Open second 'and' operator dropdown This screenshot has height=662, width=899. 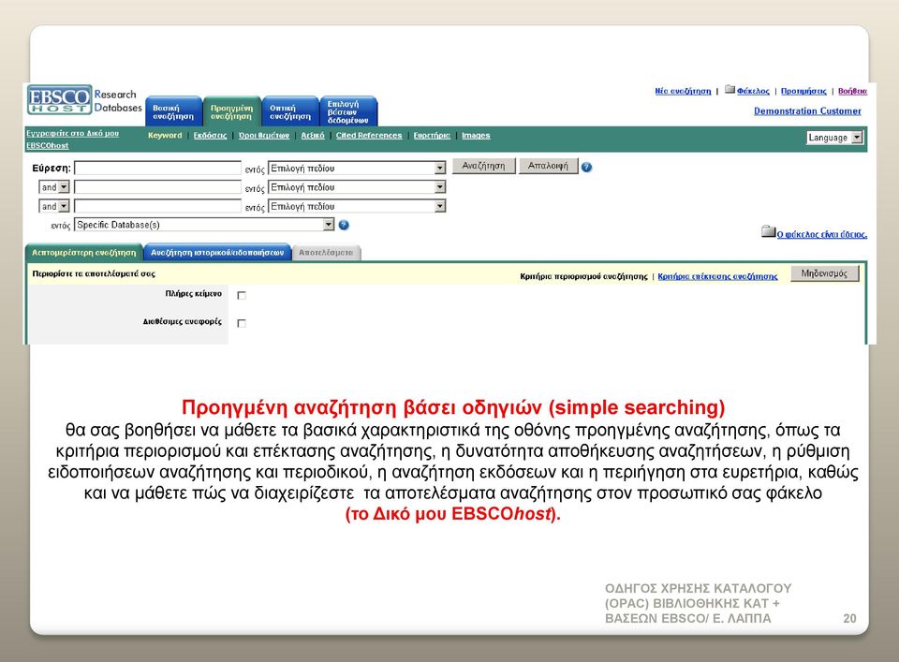(54, 206)
